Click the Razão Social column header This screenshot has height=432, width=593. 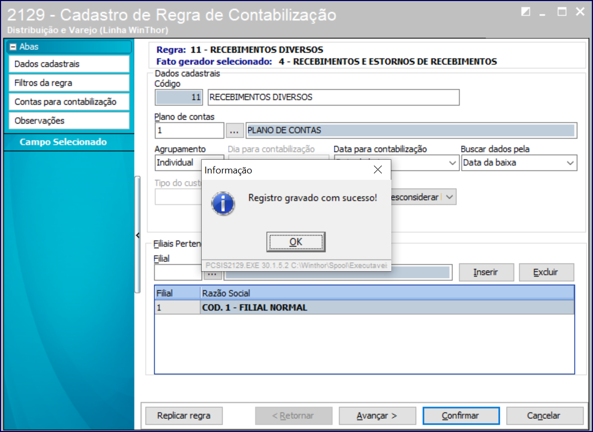click(387, 293)
